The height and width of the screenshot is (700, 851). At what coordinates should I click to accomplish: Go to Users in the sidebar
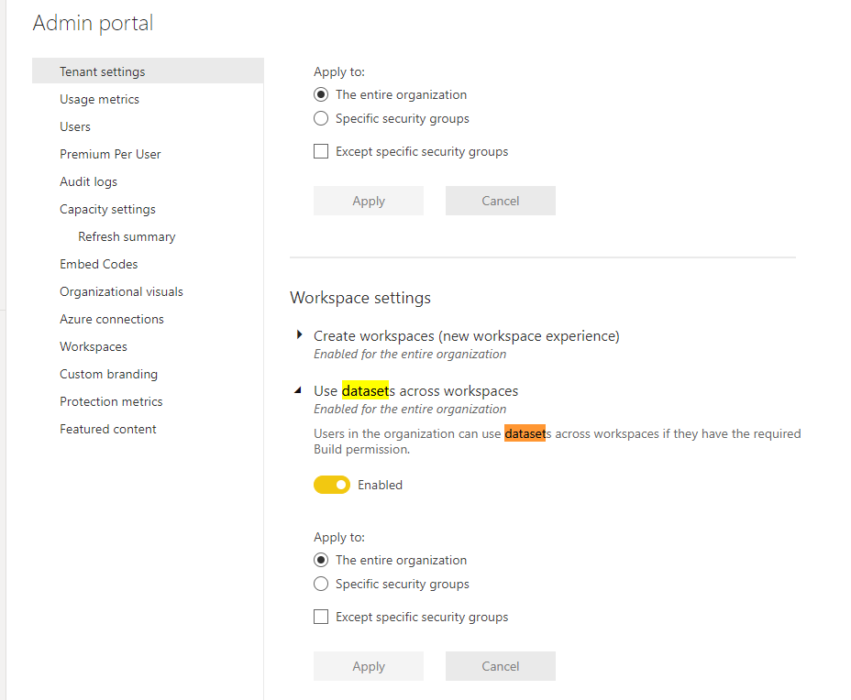click(x=75, y=126)
